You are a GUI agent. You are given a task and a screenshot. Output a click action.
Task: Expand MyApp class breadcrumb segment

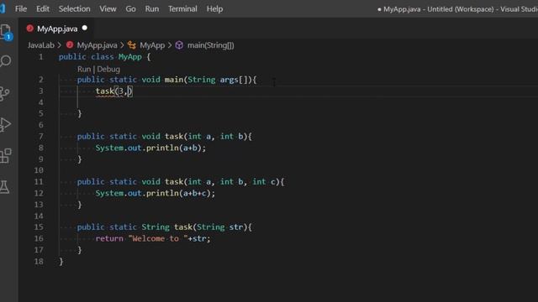(x=152, y=45)
